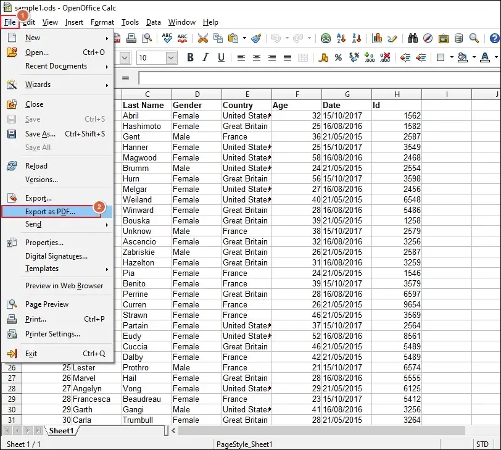Viewport: 501px width, 450px height.
Task: Select the Sheet1 tab
Action: 61,431
